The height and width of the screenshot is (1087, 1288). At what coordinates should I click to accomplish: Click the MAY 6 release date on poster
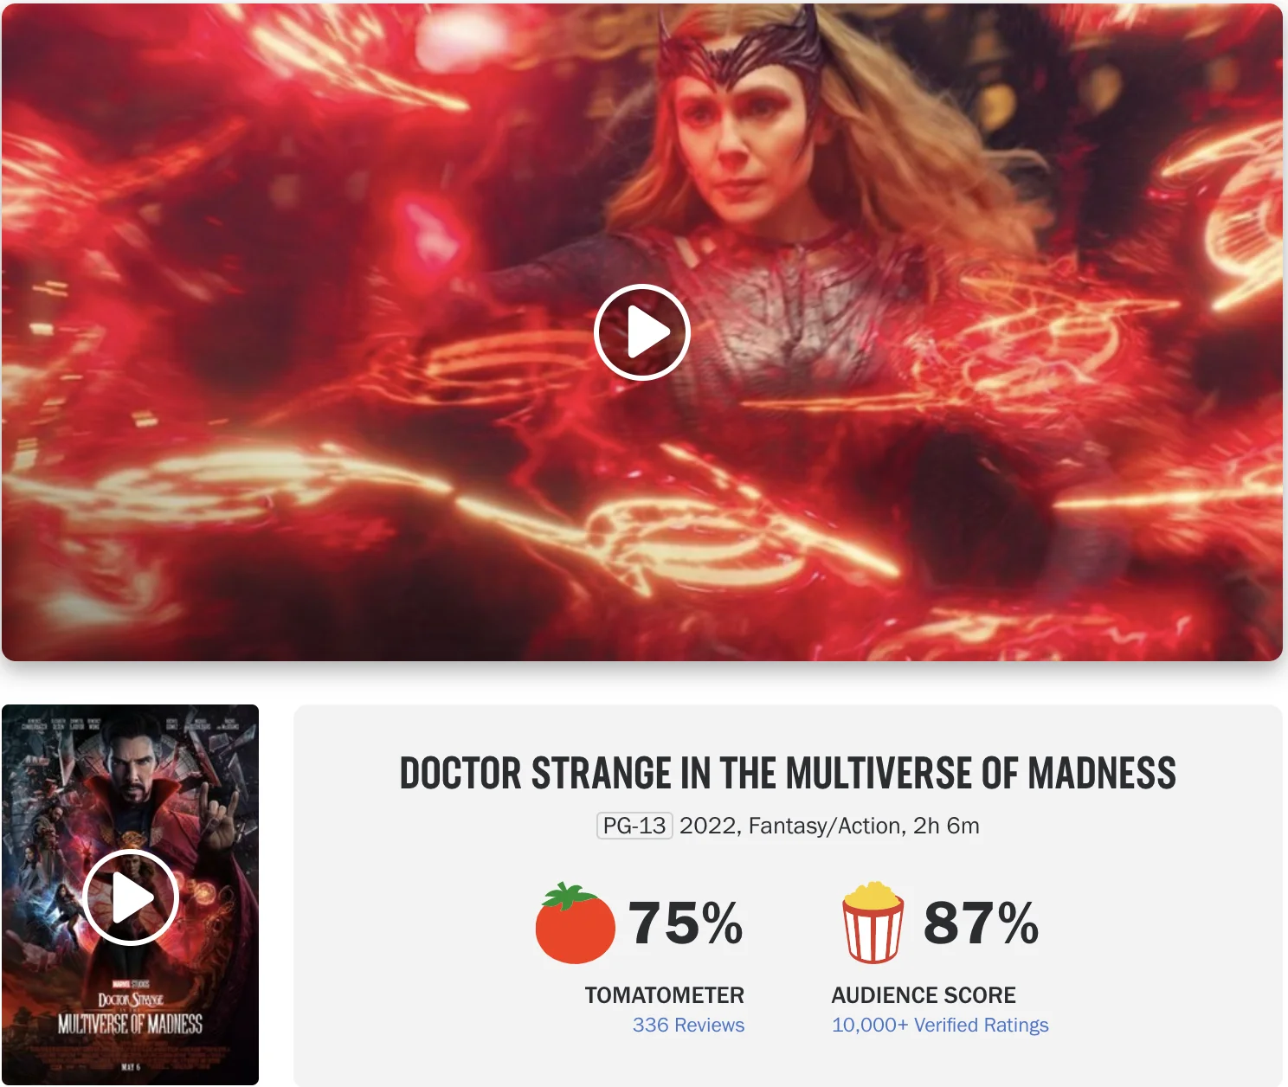(130, 1067)
